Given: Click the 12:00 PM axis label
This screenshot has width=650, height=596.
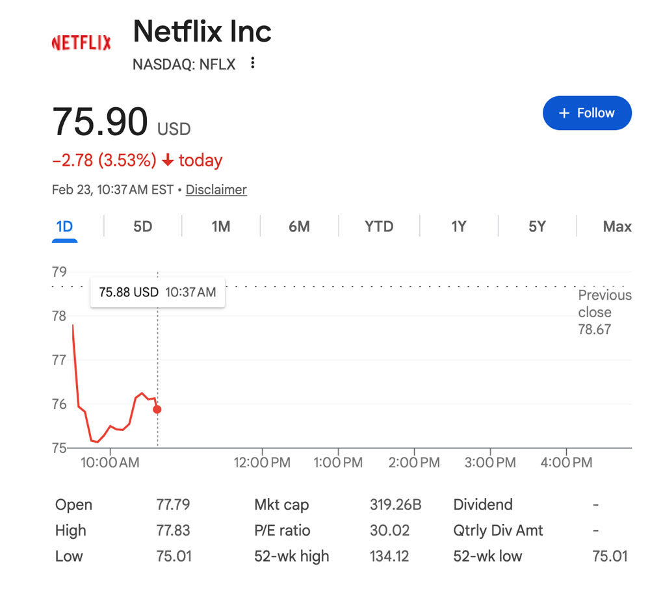Looking at the screenshot, I should [x=261, y=463].
